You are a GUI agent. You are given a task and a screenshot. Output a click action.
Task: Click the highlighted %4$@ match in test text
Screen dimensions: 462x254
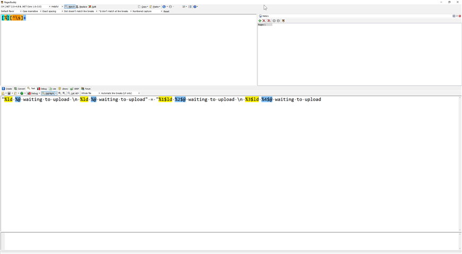267,99
